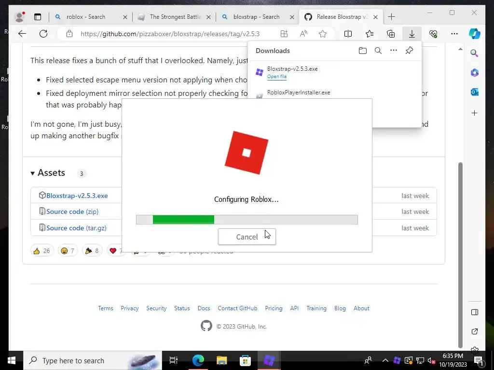The image size is (494, 370).
Task: Switch to the roblox - Search tab
Action: tap(86, 17)
